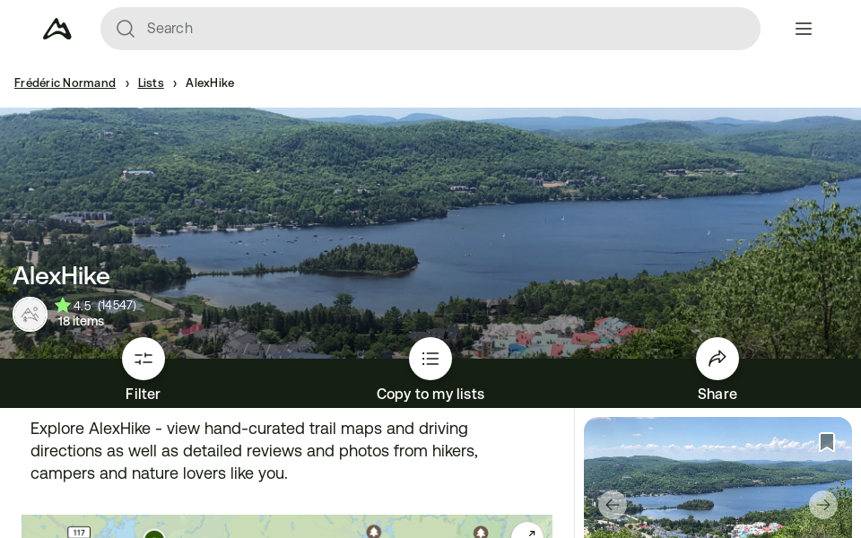Click the Copy to my lists icon
The image size is (861, 538).
tap(430, 359)
